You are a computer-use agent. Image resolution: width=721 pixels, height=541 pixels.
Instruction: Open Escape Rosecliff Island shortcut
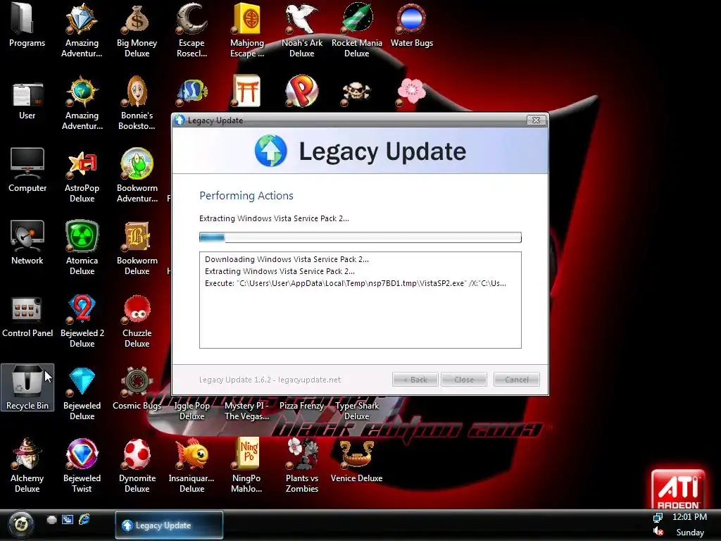(192, 30)
